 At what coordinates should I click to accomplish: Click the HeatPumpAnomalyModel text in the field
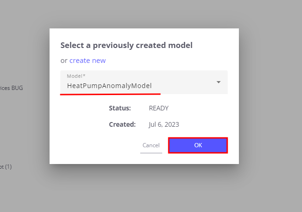[109, 86]
